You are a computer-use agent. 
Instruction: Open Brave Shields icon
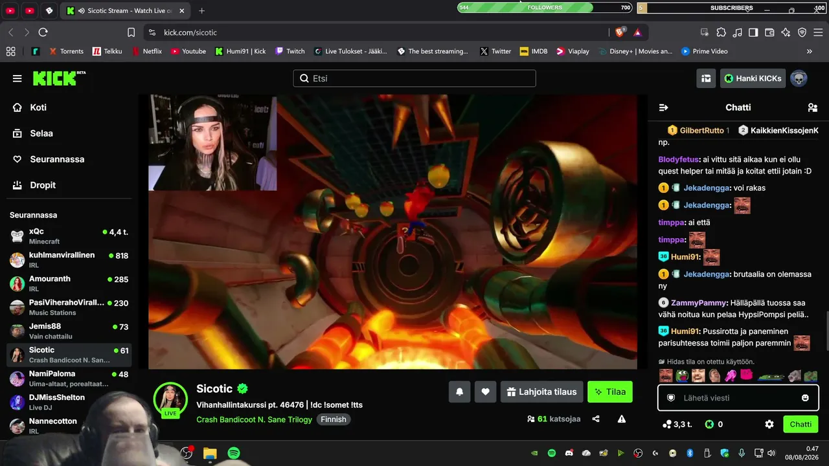point(620,32)
